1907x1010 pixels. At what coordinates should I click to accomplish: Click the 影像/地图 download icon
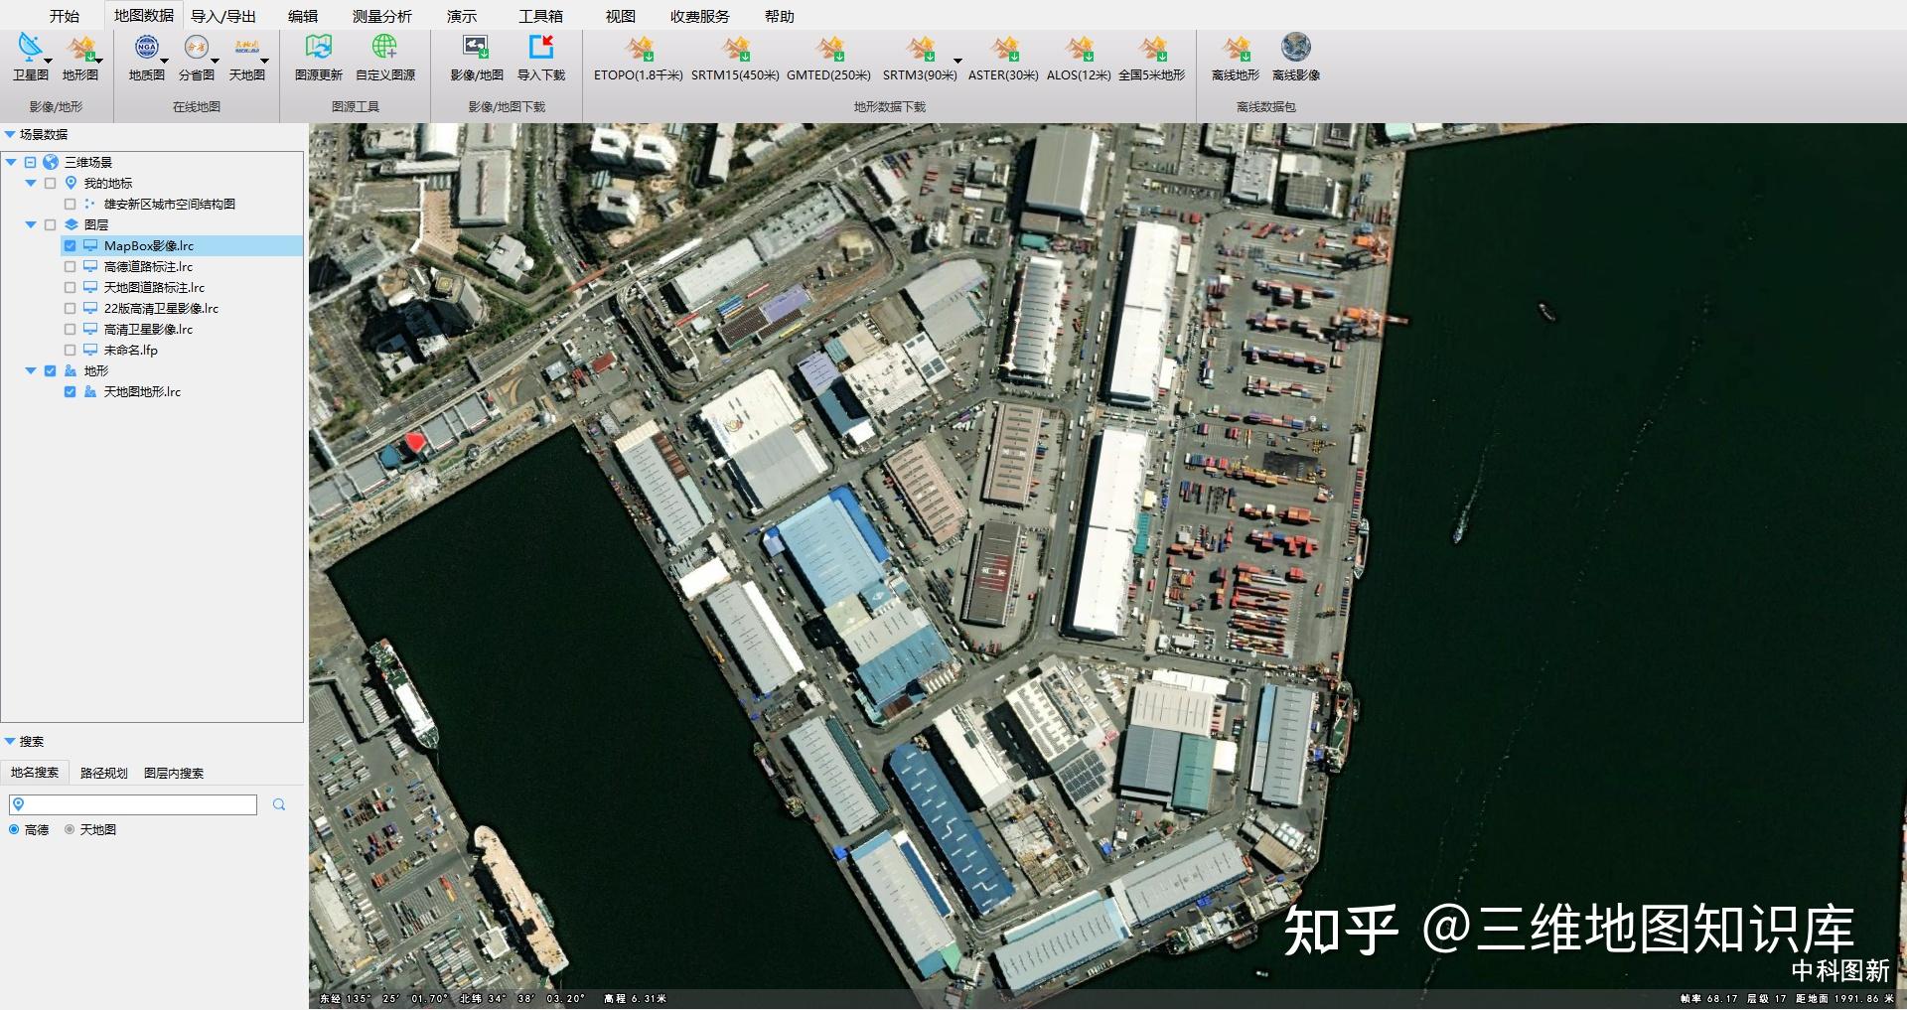coord(476,49)
